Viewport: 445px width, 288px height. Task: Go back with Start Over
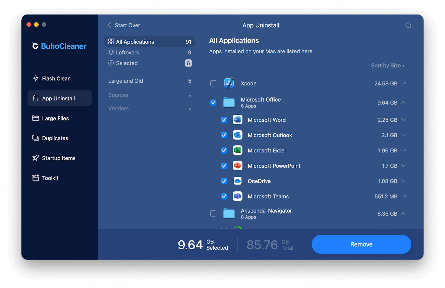[124, 25]
